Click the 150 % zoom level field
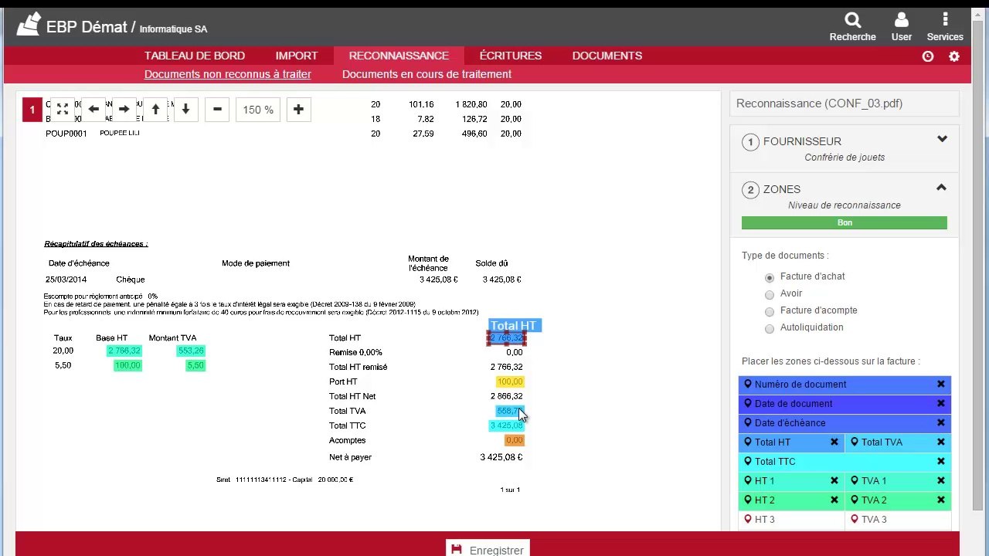This screenshot has width=989, height=556. pos(258,110)
